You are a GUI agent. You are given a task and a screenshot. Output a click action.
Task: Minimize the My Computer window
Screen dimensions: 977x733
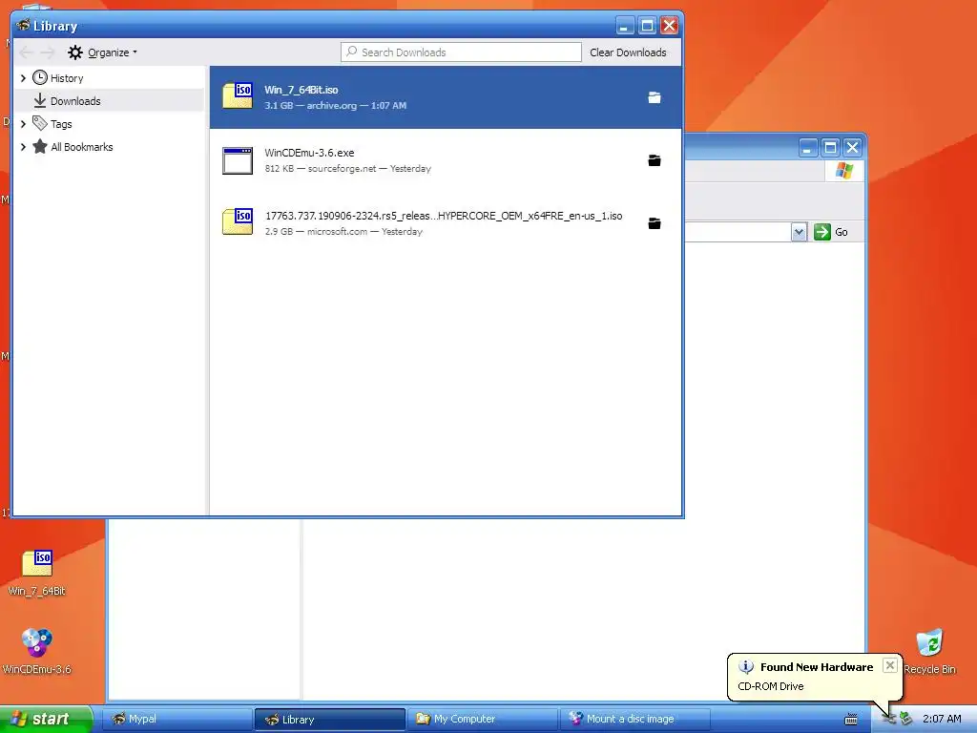pos(807,148)
